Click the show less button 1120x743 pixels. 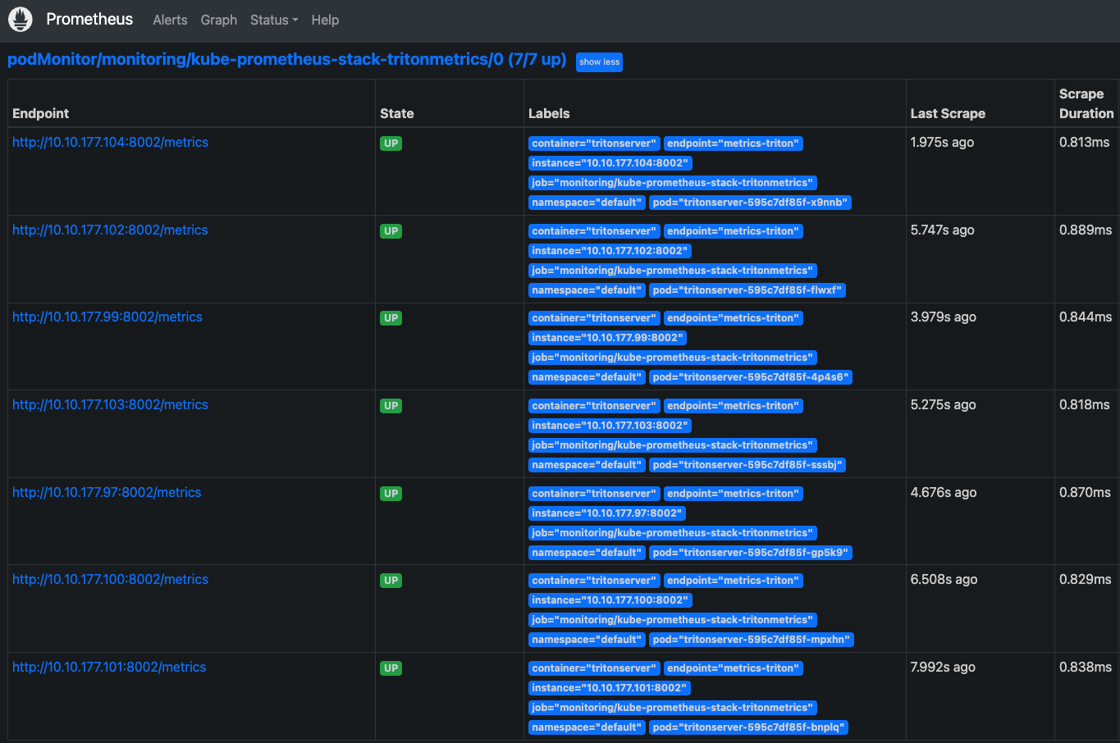[x=599, y=62]
